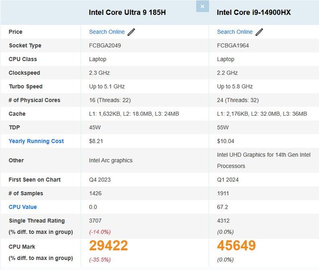Click the (-35.5%) CPU Mark difference
Viewport: 319px width, 270px height.
100,260
